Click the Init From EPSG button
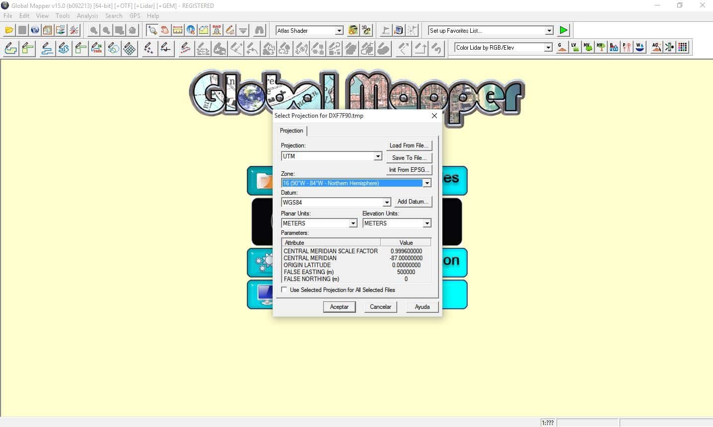 (409, 170)
